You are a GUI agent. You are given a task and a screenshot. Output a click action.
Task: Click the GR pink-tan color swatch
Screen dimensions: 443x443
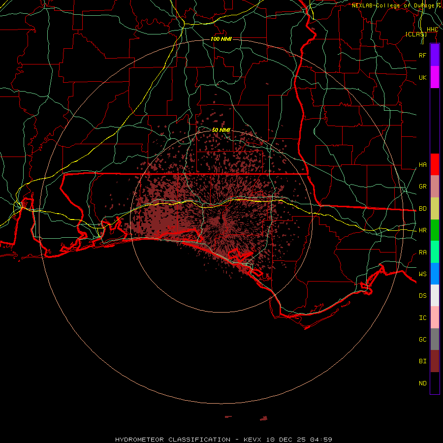point(435,187)
